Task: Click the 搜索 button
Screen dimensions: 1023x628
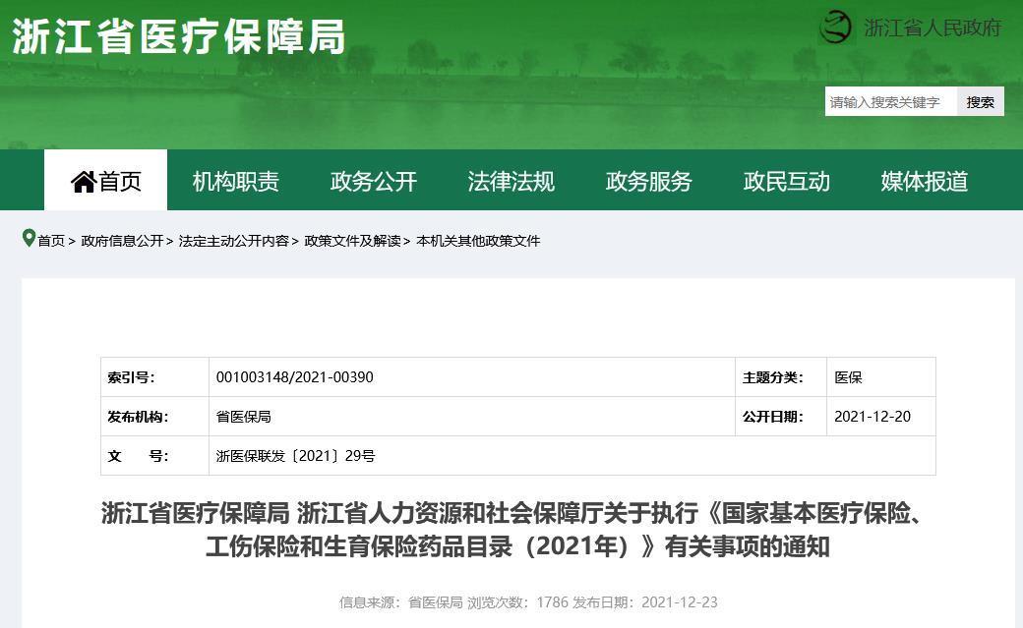Action: pos(980,102)
